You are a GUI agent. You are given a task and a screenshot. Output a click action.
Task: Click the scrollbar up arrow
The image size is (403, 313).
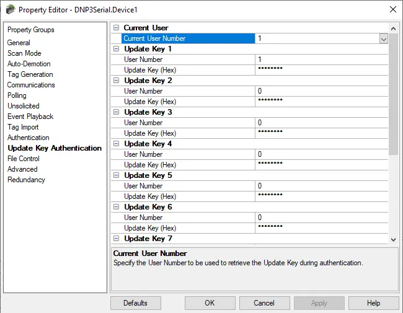393,29
